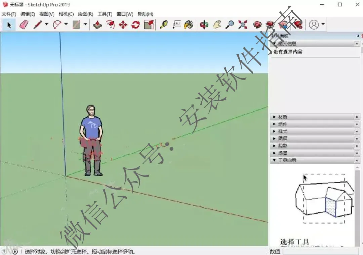The height and width of the screenshot is (255, 363).
Task: Expand the 场景 panel
Action: (x=274, y=153)
